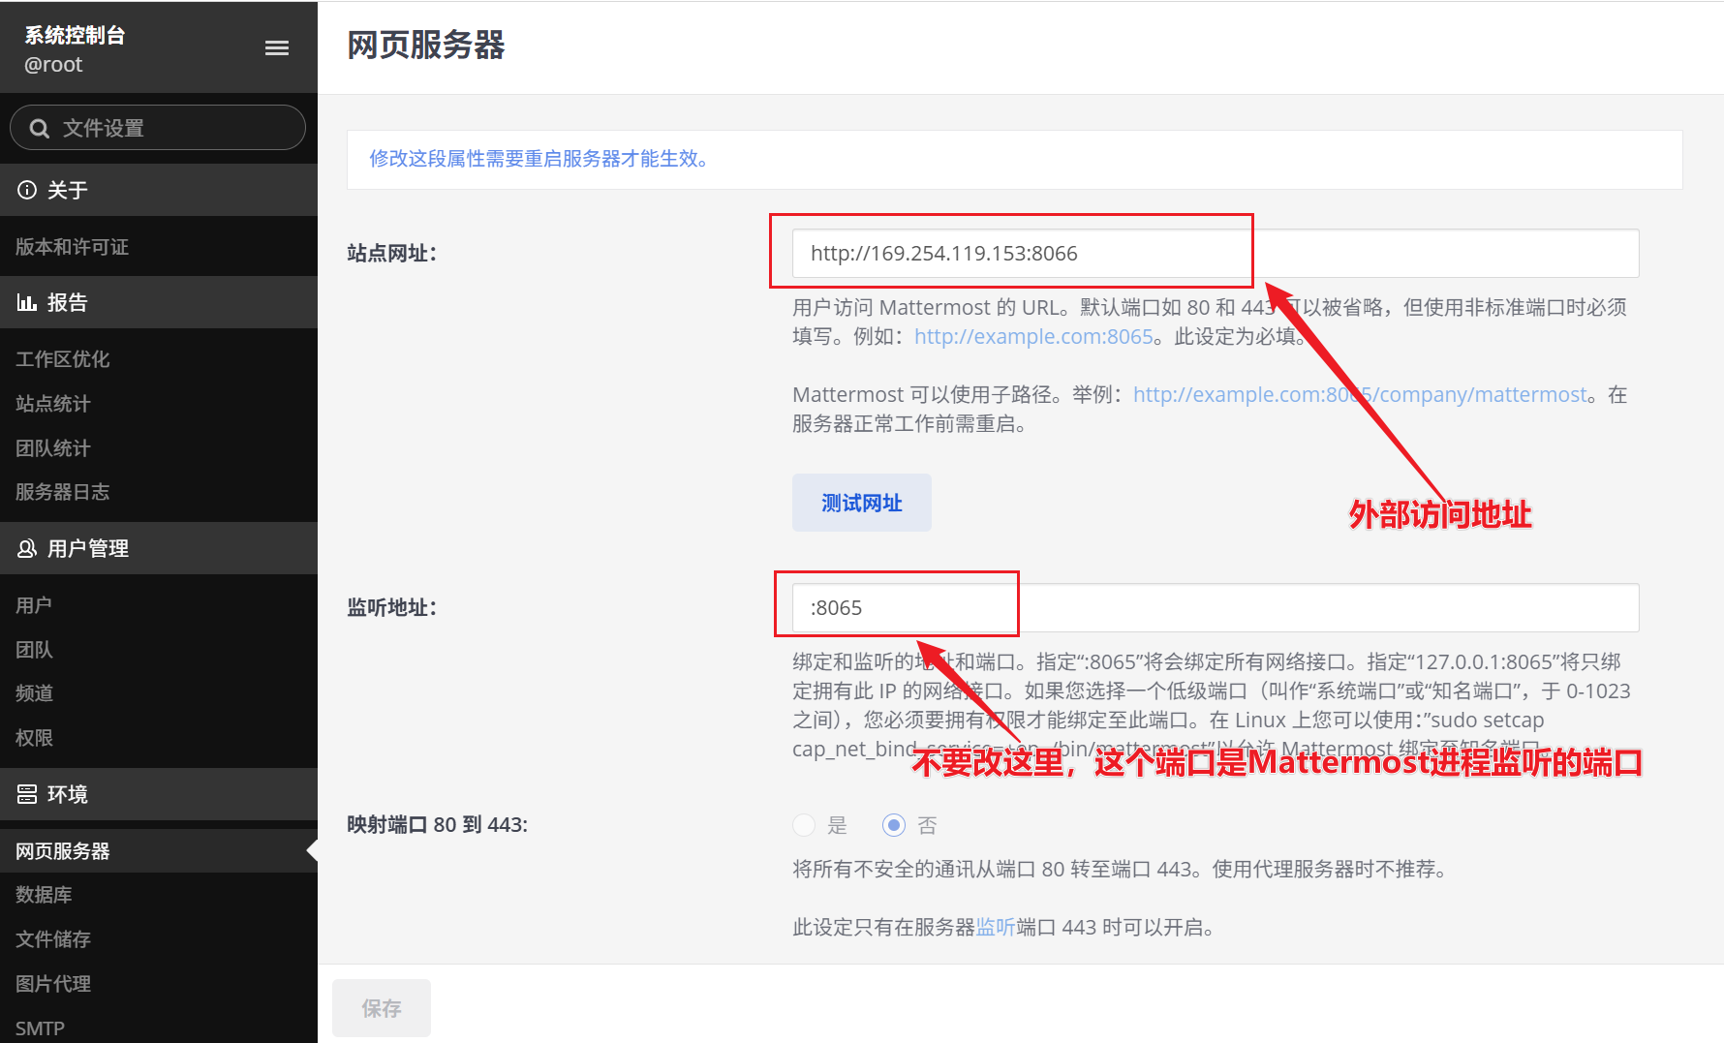Click the 用户管理 section header

159,548
